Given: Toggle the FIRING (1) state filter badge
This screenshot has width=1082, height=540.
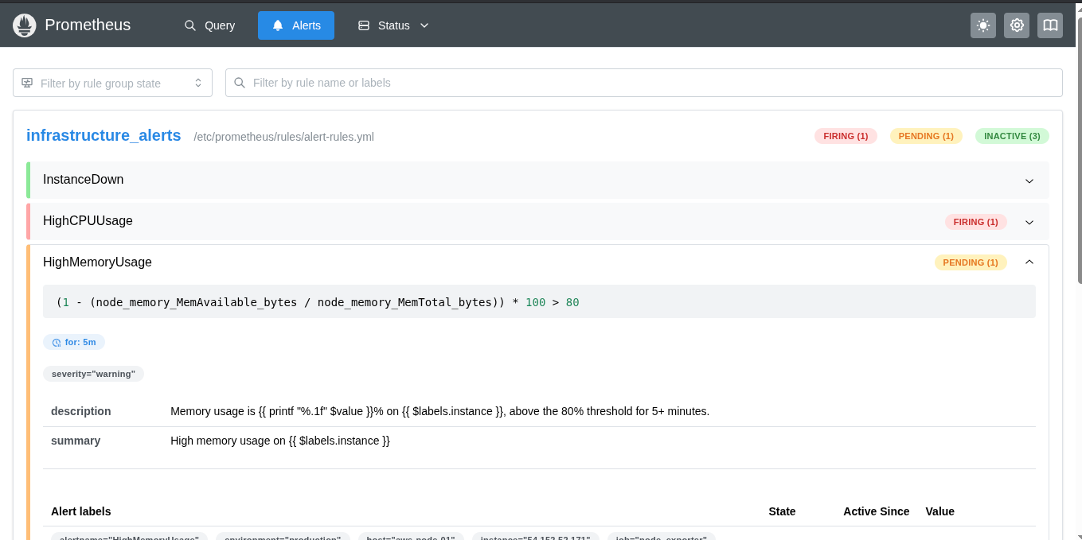Looking at the screenshot, I should (846, 136).
